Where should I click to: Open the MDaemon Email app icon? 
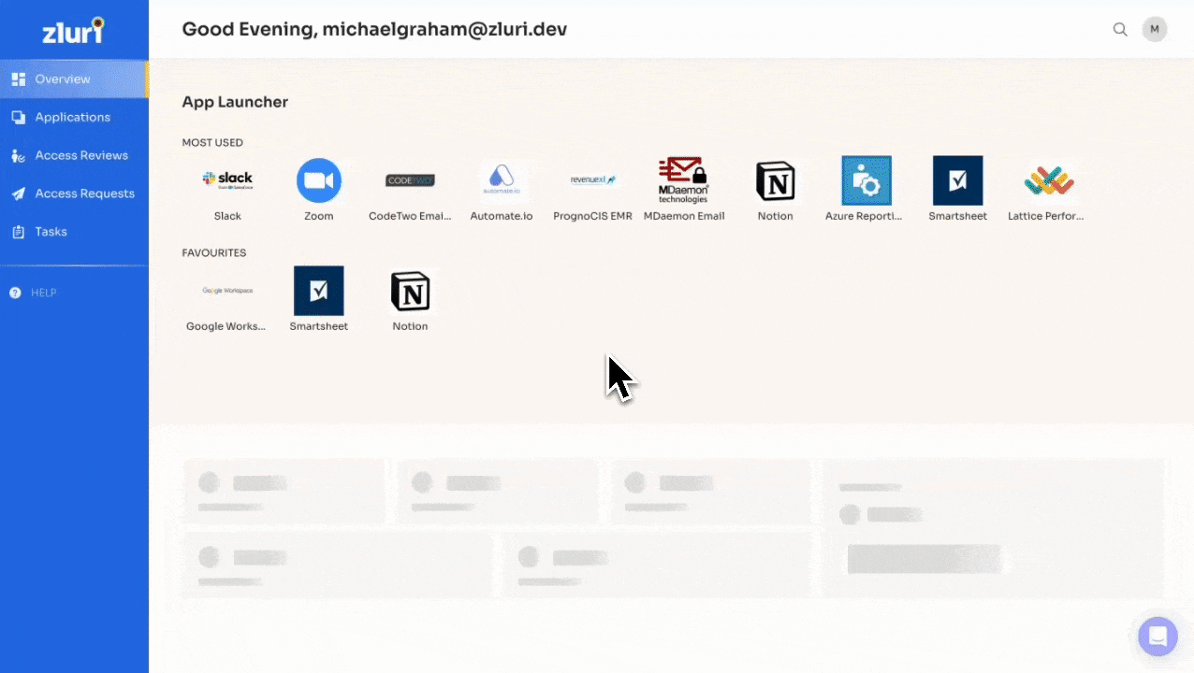684,180
